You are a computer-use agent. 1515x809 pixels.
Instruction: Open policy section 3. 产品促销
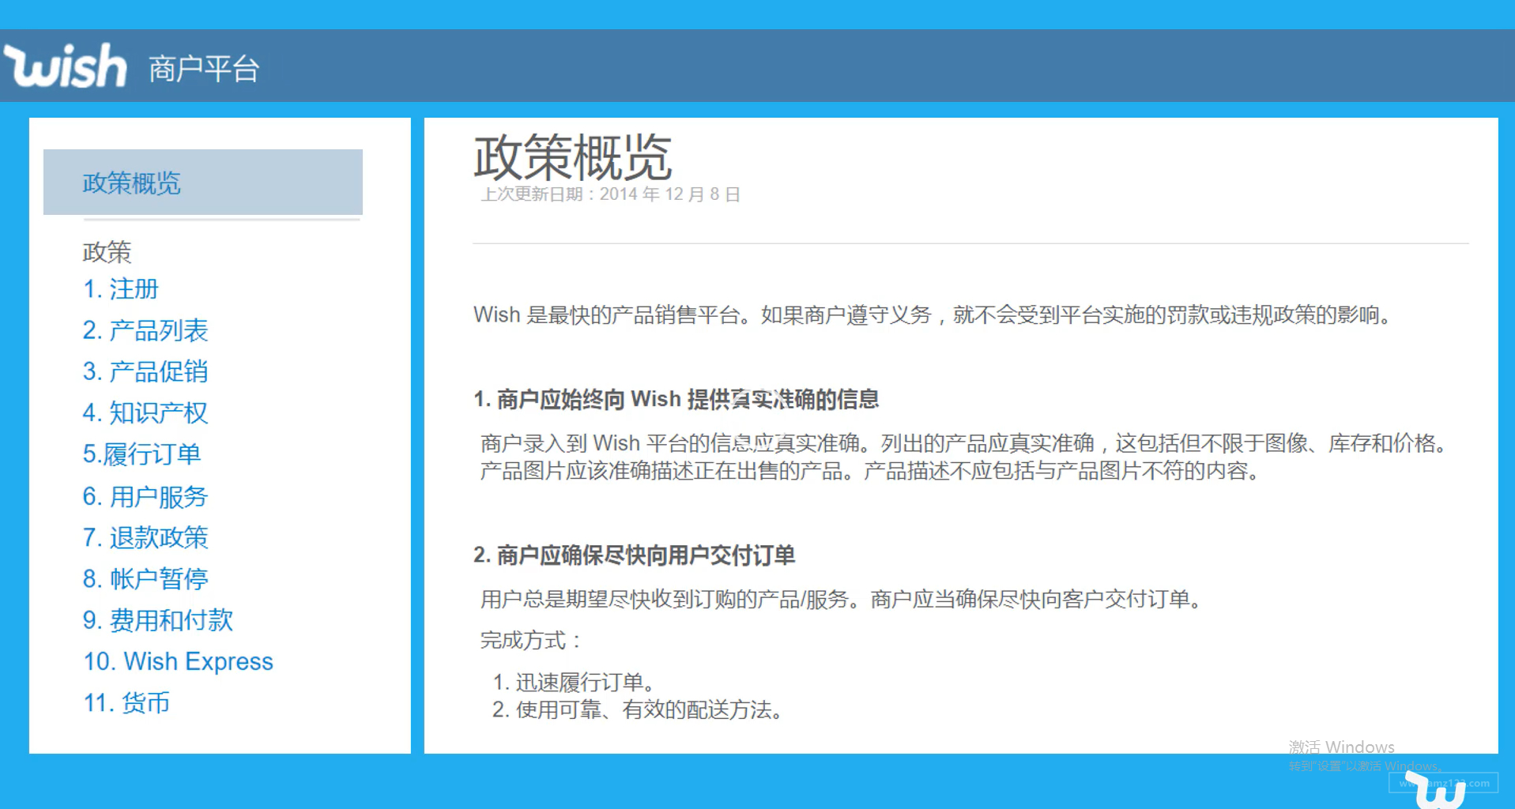[x=145, y=371]
